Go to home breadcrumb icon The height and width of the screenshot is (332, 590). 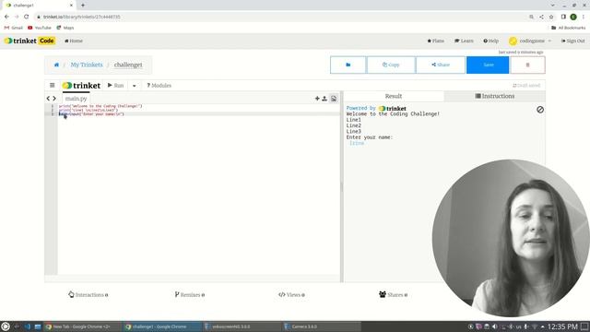coord(56,65)
